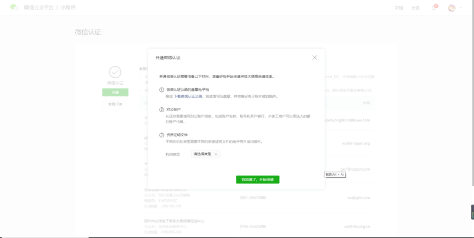Click the 截图(Alt + A) tooltip

point(335,175)
